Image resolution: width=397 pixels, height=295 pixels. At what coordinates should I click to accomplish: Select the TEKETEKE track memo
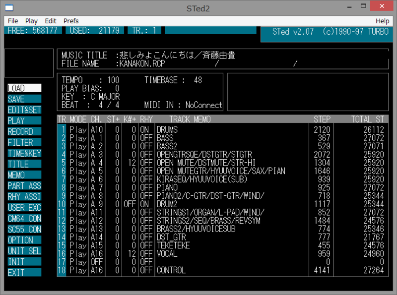coord(173,245)
